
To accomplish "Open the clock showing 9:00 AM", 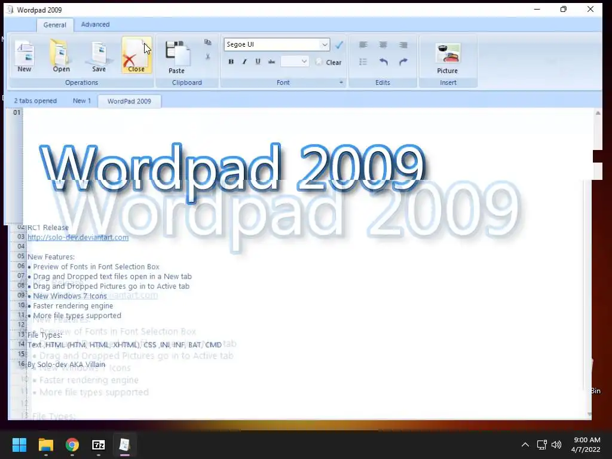I will coord(586,445).
